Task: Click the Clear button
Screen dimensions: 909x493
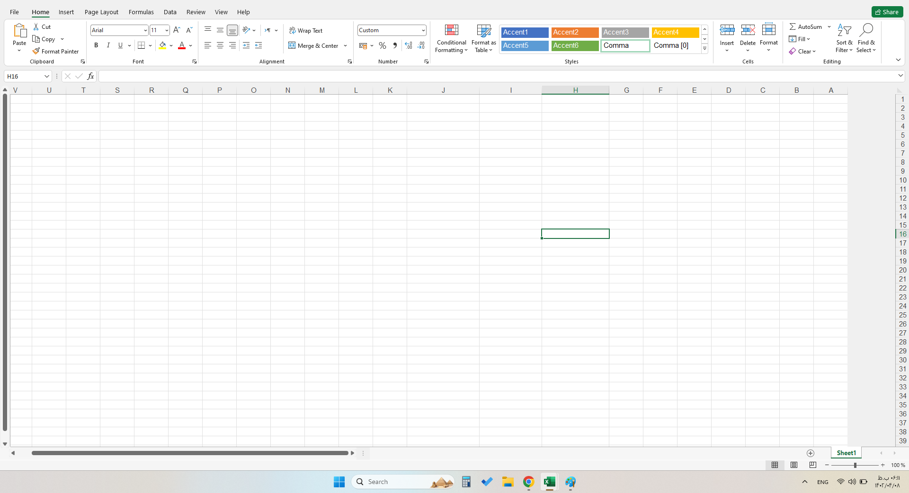Action: point(802,51)
